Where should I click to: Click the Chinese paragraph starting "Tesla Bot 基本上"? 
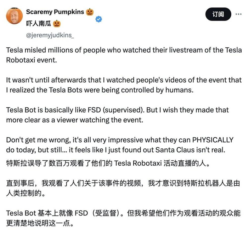(x=124, y=218)
